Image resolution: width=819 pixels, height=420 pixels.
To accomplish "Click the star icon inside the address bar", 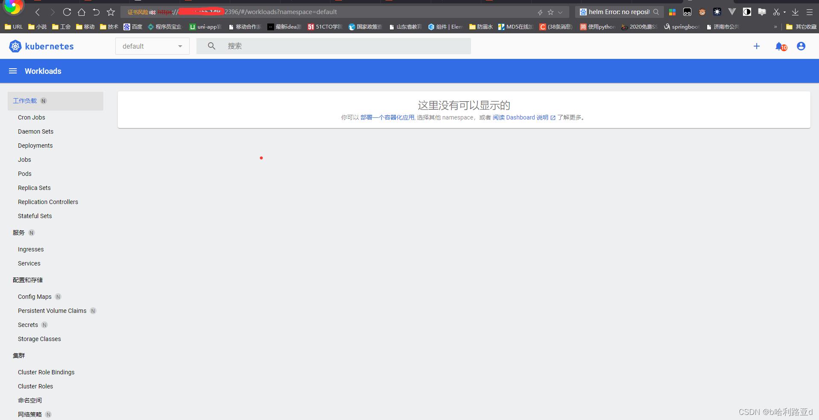I will (550, 12).
